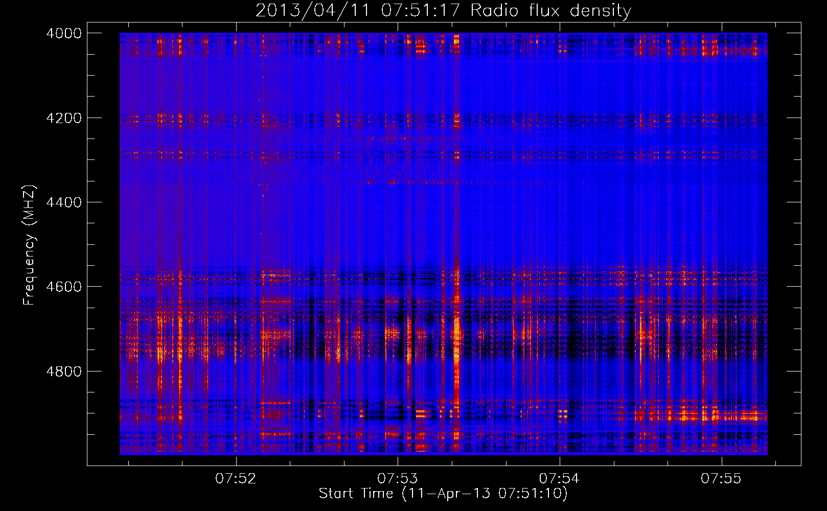This screenshot has width=827, height=511.
Task: Click the 07:53 time tick label
Action: (398, 479)
